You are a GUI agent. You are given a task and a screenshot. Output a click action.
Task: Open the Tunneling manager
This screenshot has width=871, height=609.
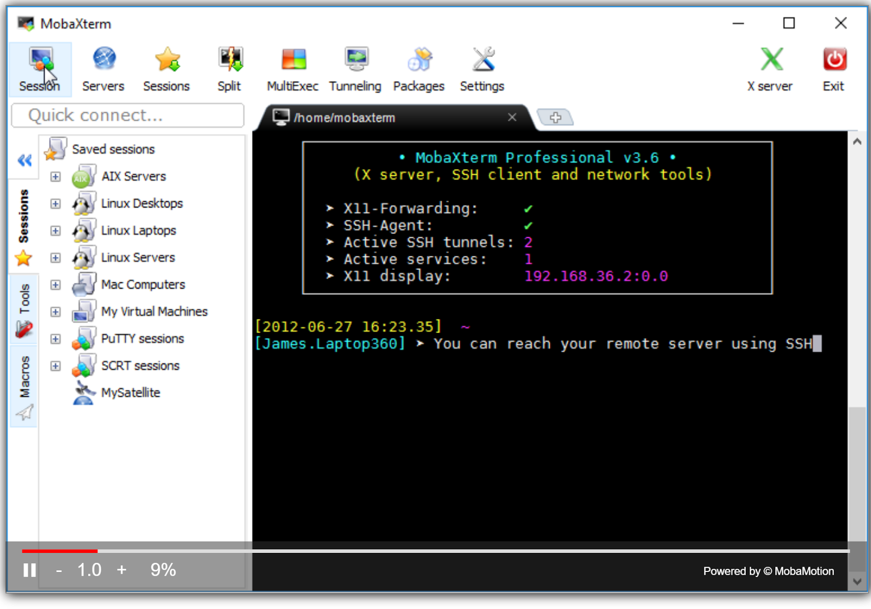pos(355,70)
